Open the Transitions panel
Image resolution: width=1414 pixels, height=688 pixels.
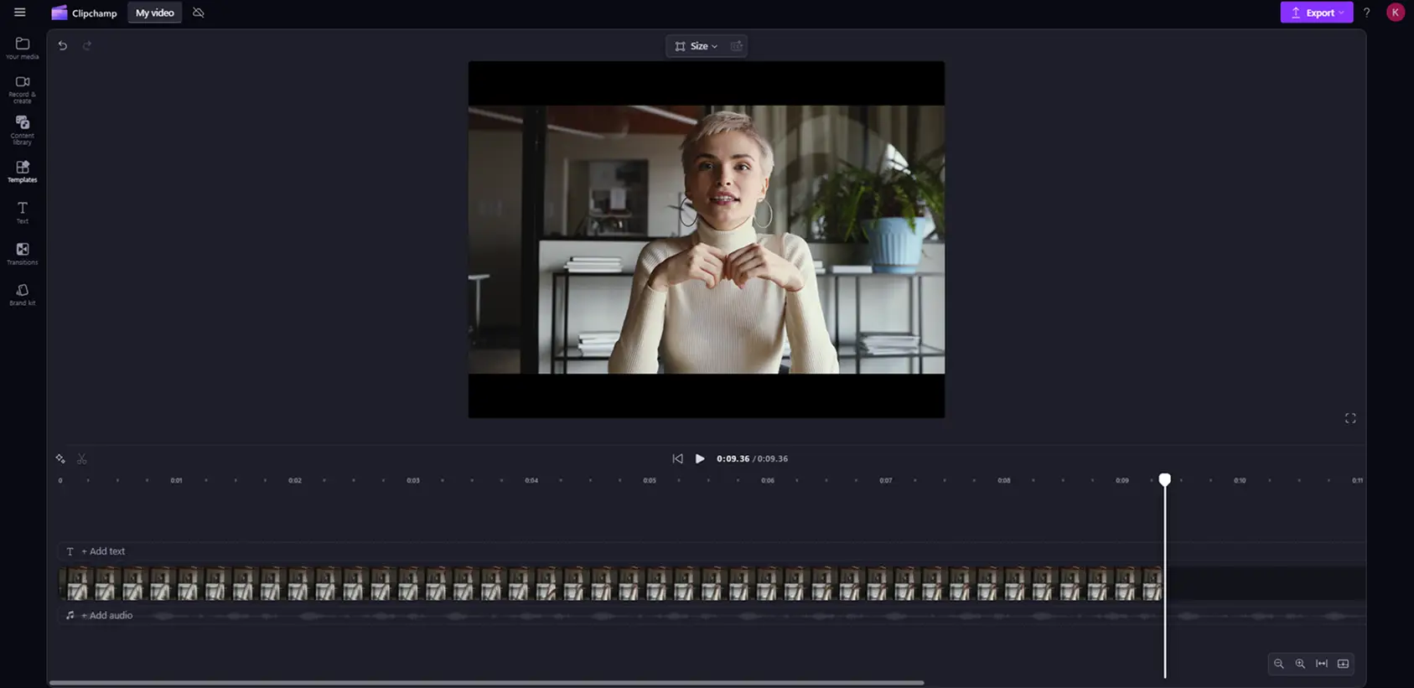pos(23,253)
